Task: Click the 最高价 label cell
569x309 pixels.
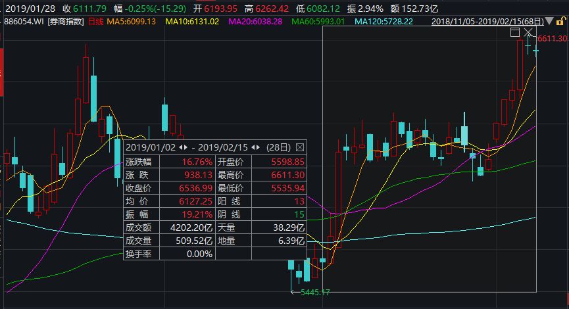Action: [234, 175]
